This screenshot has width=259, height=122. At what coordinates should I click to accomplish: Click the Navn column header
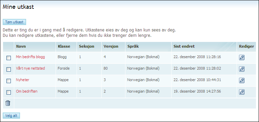pos(21,46)
